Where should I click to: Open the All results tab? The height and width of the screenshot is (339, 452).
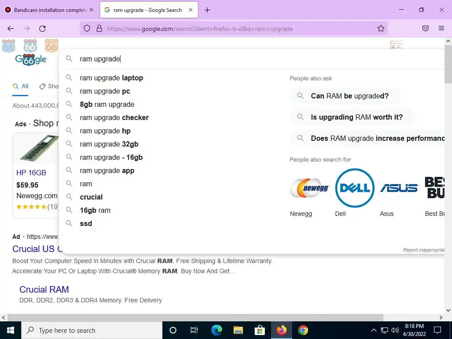[20, 86]
